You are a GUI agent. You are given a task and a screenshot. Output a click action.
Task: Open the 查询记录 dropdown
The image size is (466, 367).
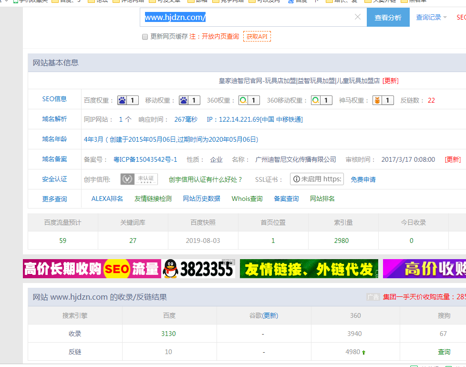coord(431,17)
